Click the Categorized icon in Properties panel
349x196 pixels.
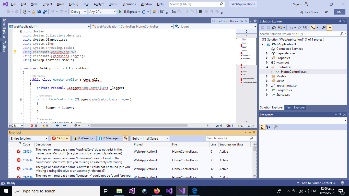pyautogui.click(x=262, y=127)
